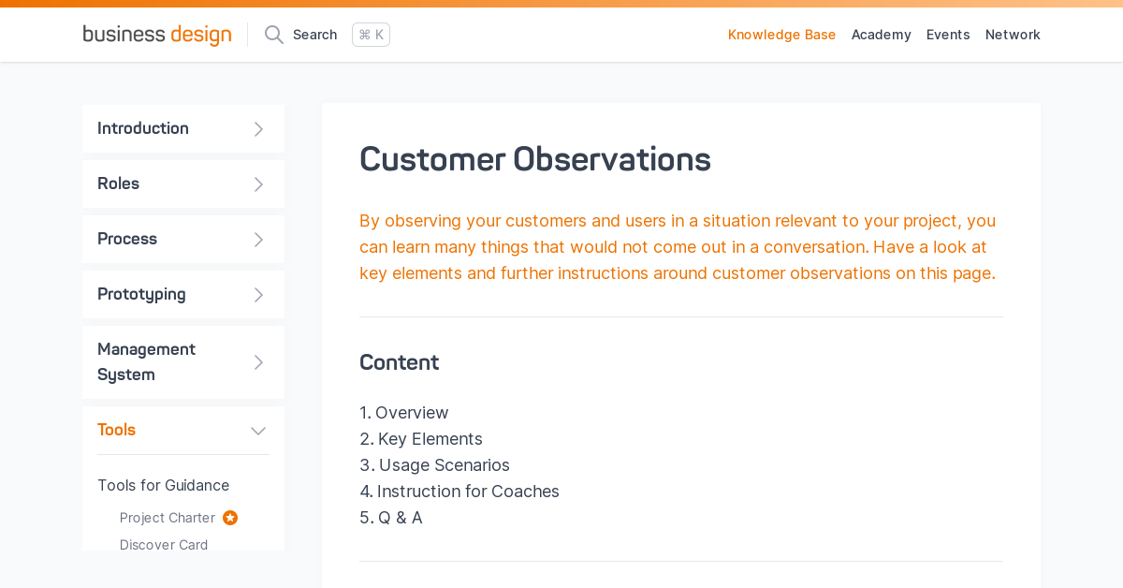1123x588 pixels.
Task: Jump to Instruction for Coaches entry
Action: coord(468,492)
